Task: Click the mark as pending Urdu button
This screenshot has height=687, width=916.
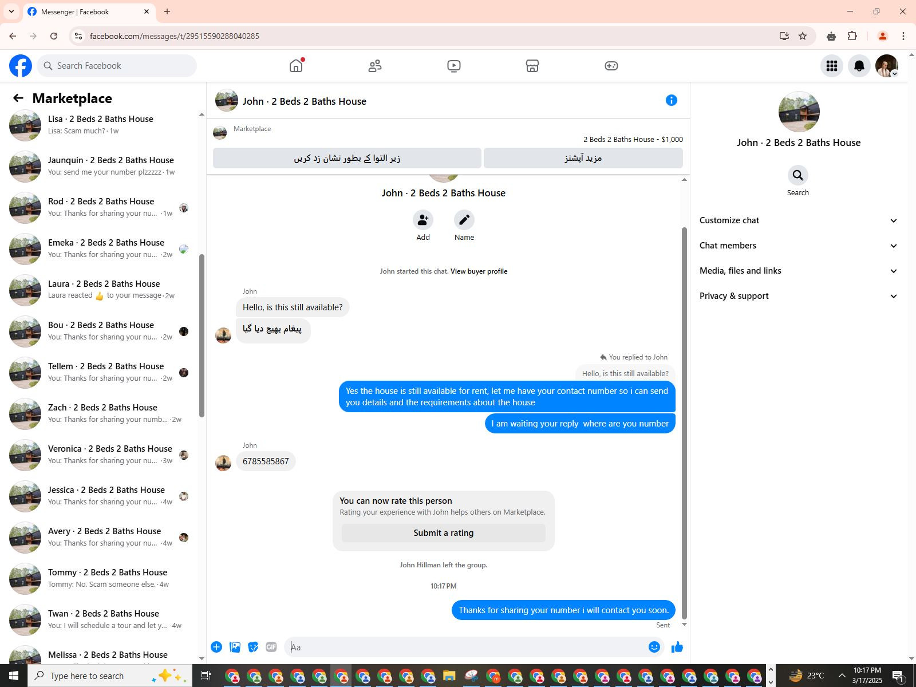Action: pyautogui.click(x=347, y=158)
